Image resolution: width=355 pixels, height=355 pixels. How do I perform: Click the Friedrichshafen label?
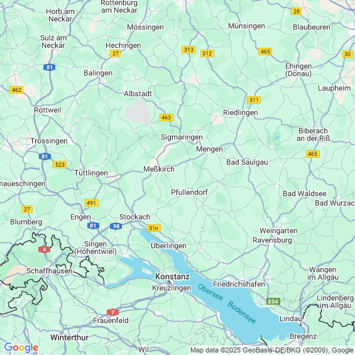pyautogui.click(x=239, y=284)
